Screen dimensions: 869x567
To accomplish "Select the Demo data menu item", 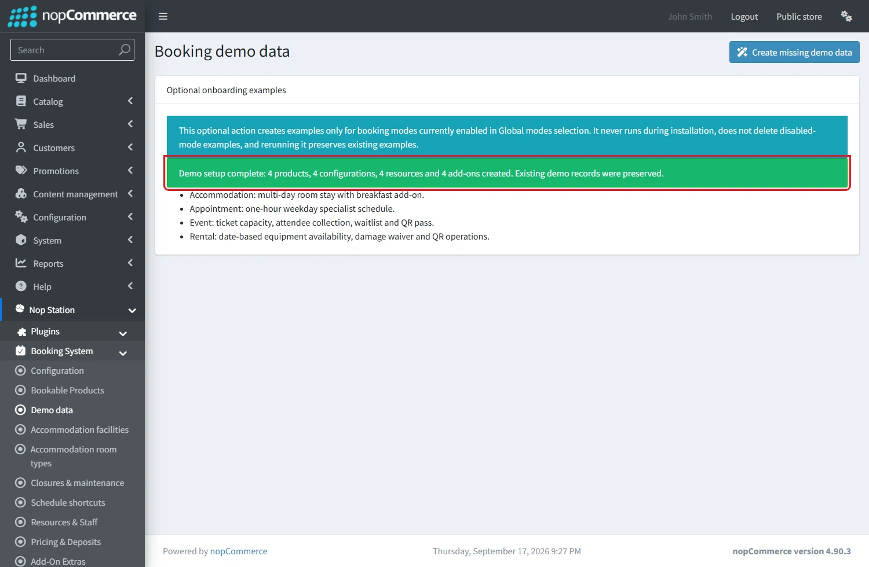I will [72, 410].
